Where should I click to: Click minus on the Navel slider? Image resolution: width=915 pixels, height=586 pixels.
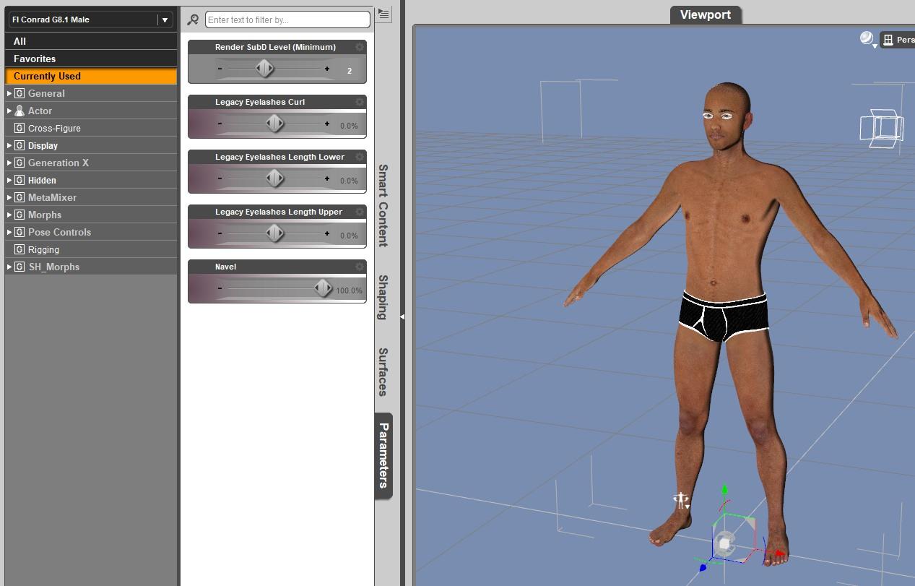coord(220,288)
